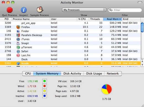The image size is (144, 107).
Task: Click Free value 178.3 MB
Action: [33, 81]
